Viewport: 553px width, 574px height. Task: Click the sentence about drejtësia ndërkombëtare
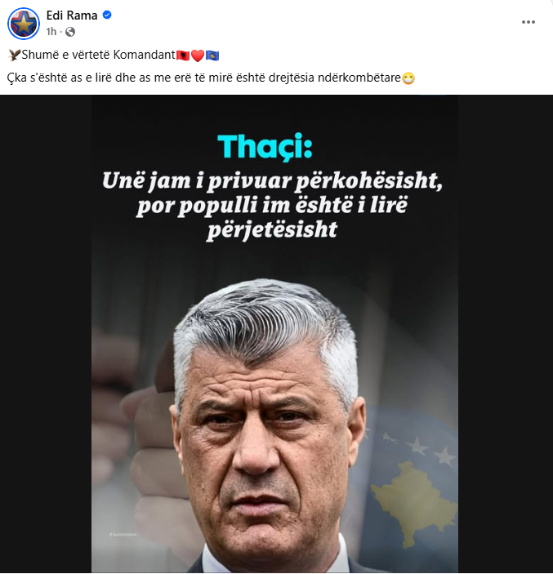coord(204,78)
